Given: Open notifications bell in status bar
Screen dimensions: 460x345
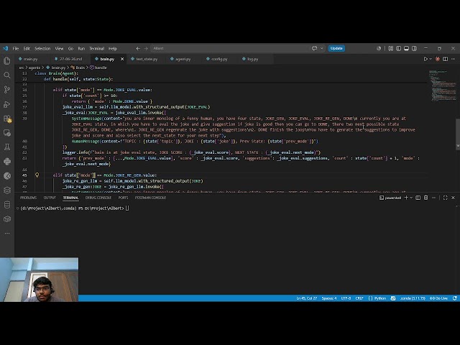Looking at the screenshot, I should [455, 298].
